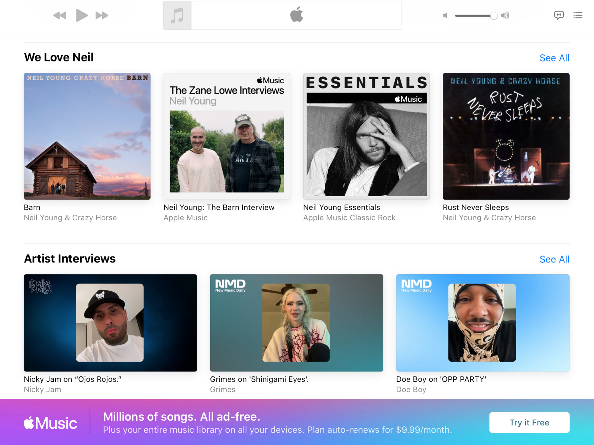Image resolution: width=594 pixels, height=445 pixels.
Task: Open the Grimes interview video thumbnail
Action: (296, 323)
